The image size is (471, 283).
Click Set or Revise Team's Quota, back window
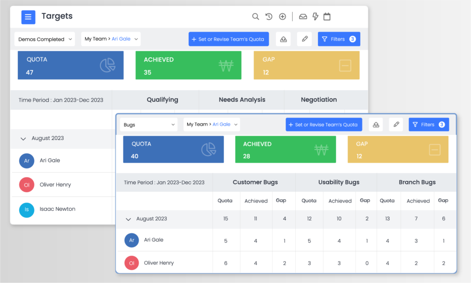[229, 39]
